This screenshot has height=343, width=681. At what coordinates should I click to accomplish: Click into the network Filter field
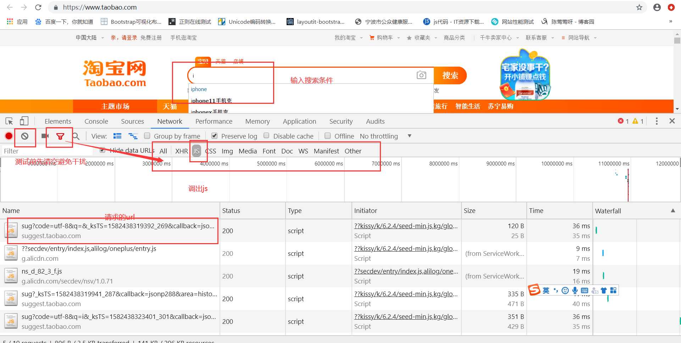pos(48,151)
